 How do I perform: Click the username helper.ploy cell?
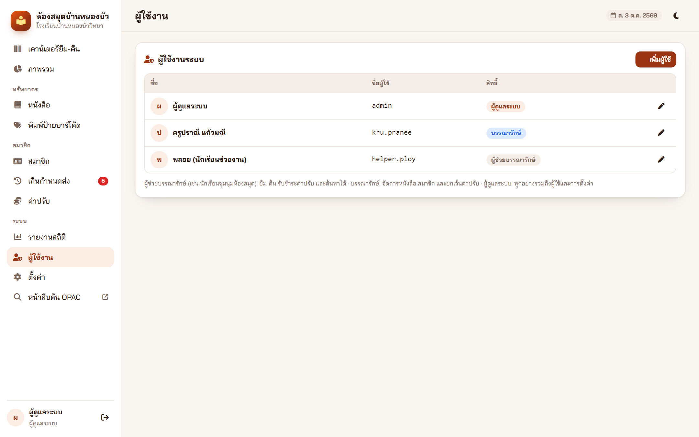coord(394,159)
